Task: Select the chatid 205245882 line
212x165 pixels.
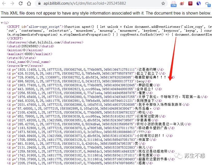Action: 31,46
